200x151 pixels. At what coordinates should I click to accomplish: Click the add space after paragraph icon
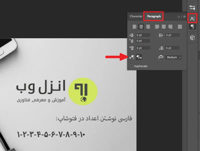coord(161,48)
